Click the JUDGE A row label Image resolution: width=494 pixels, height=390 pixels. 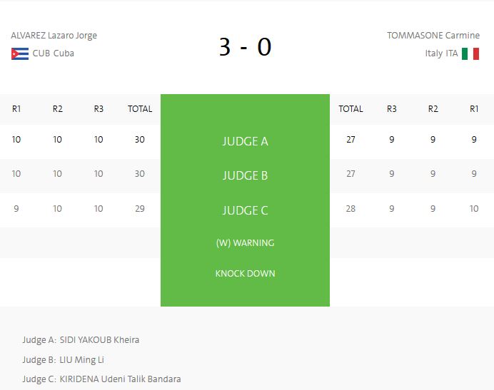tap(245, 141)
